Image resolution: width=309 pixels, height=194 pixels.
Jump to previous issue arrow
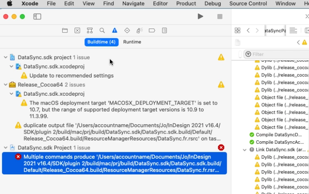point(298,42)
